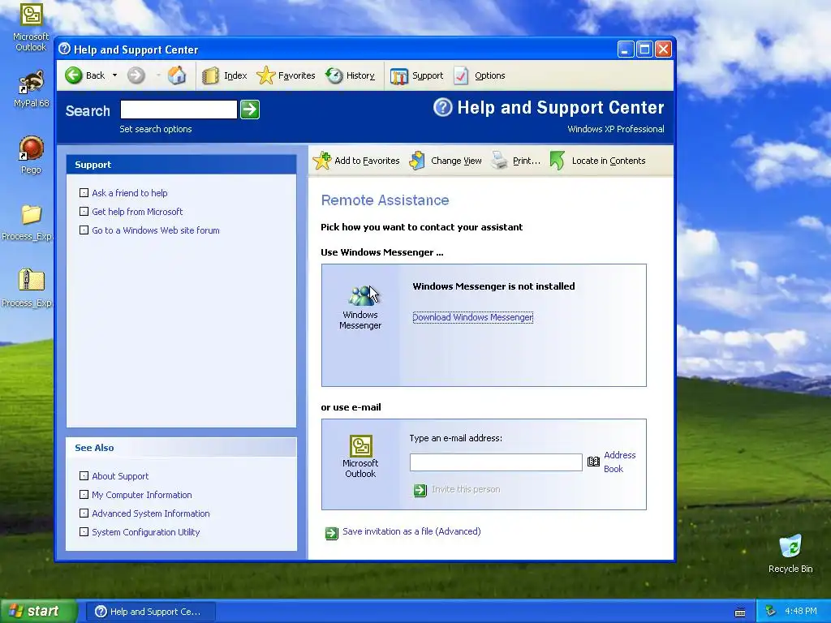This screenshot has height=623, width=831.
Task: Go to the Home page icon
Action: tap(176, 75)
